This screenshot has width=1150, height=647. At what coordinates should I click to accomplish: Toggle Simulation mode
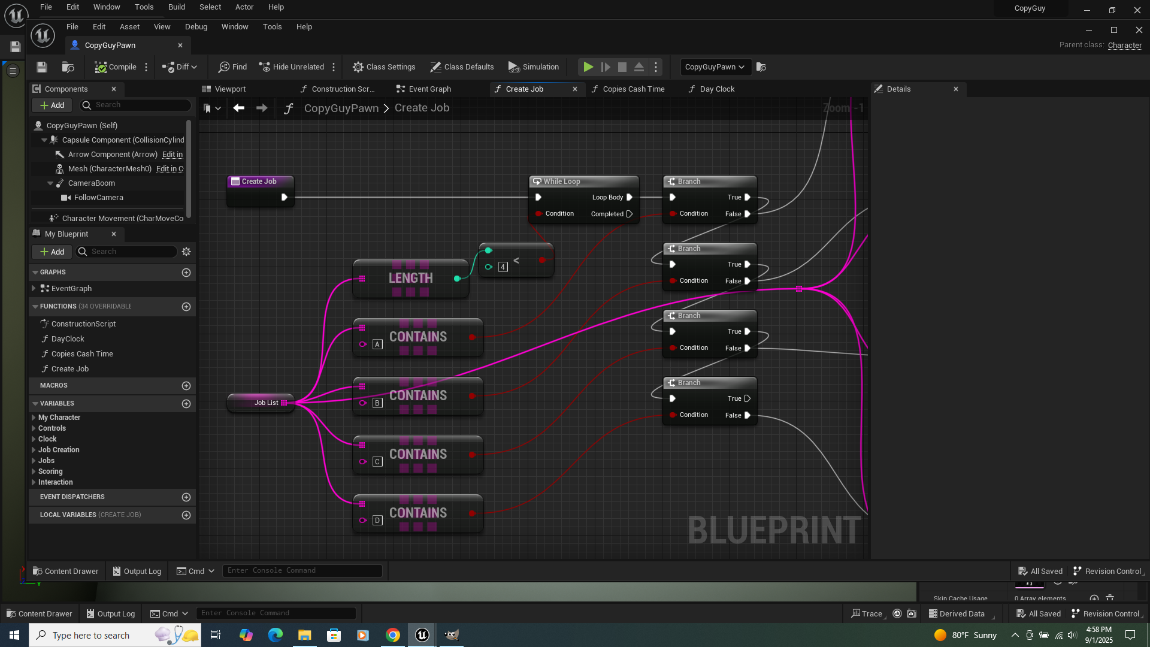click(533, 67)
